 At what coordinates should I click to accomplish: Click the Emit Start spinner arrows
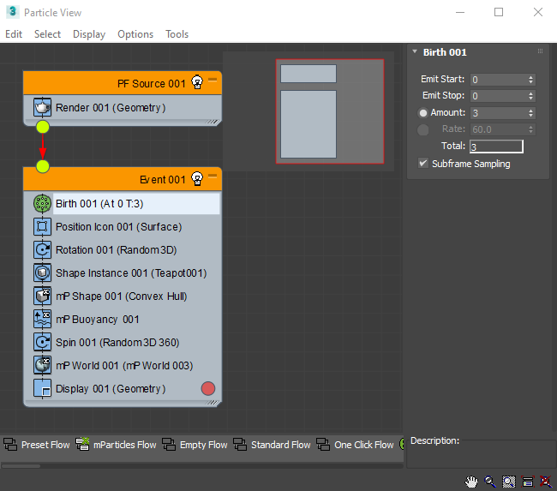tap(530, 79)
